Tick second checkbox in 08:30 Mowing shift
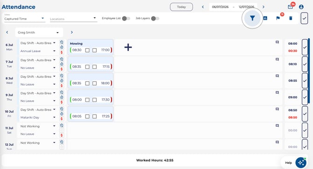Image resolution: width=313 pixels, height=169 pixels. click(x=95, y=50)
